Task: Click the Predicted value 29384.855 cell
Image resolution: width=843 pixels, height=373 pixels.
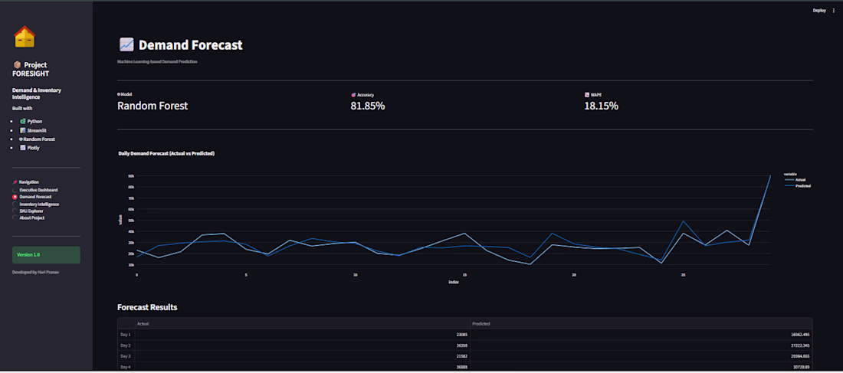Action: tap(641, 356)
